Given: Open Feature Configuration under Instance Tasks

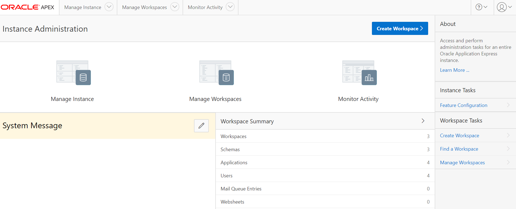Looking at the screenshot, I should tap(464, 105).
